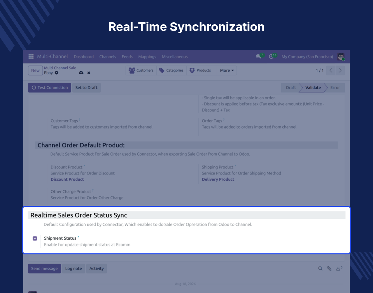Toggle the Shipment Status checkbox
This screenshot has width=373, height=293.
pos(35,238)
